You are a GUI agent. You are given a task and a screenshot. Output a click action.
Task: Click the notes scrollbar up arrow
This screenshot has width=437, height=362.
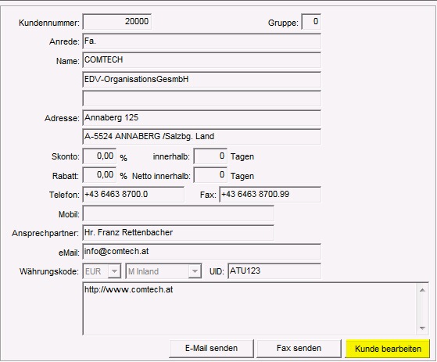pyautogui.click(x=422, y=290)
